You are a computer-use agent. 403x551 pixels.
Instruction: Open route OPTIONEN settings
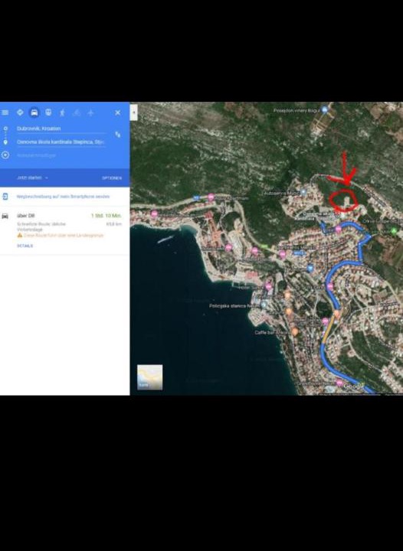[112, 178]
